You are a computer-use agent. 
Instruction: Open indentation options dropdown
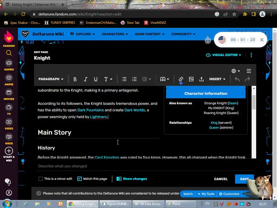point(146,79)
